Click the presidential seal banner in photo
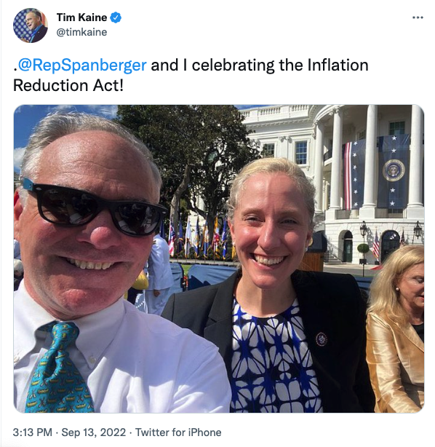 click(394, 171)
